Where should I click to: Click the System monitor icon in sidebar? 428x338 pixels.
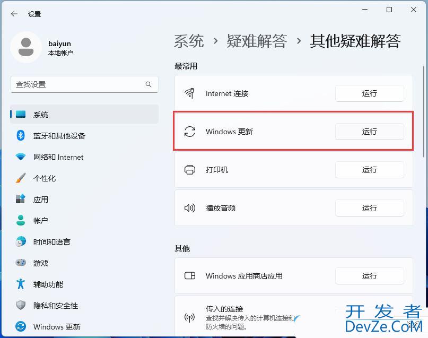(21, 114)
